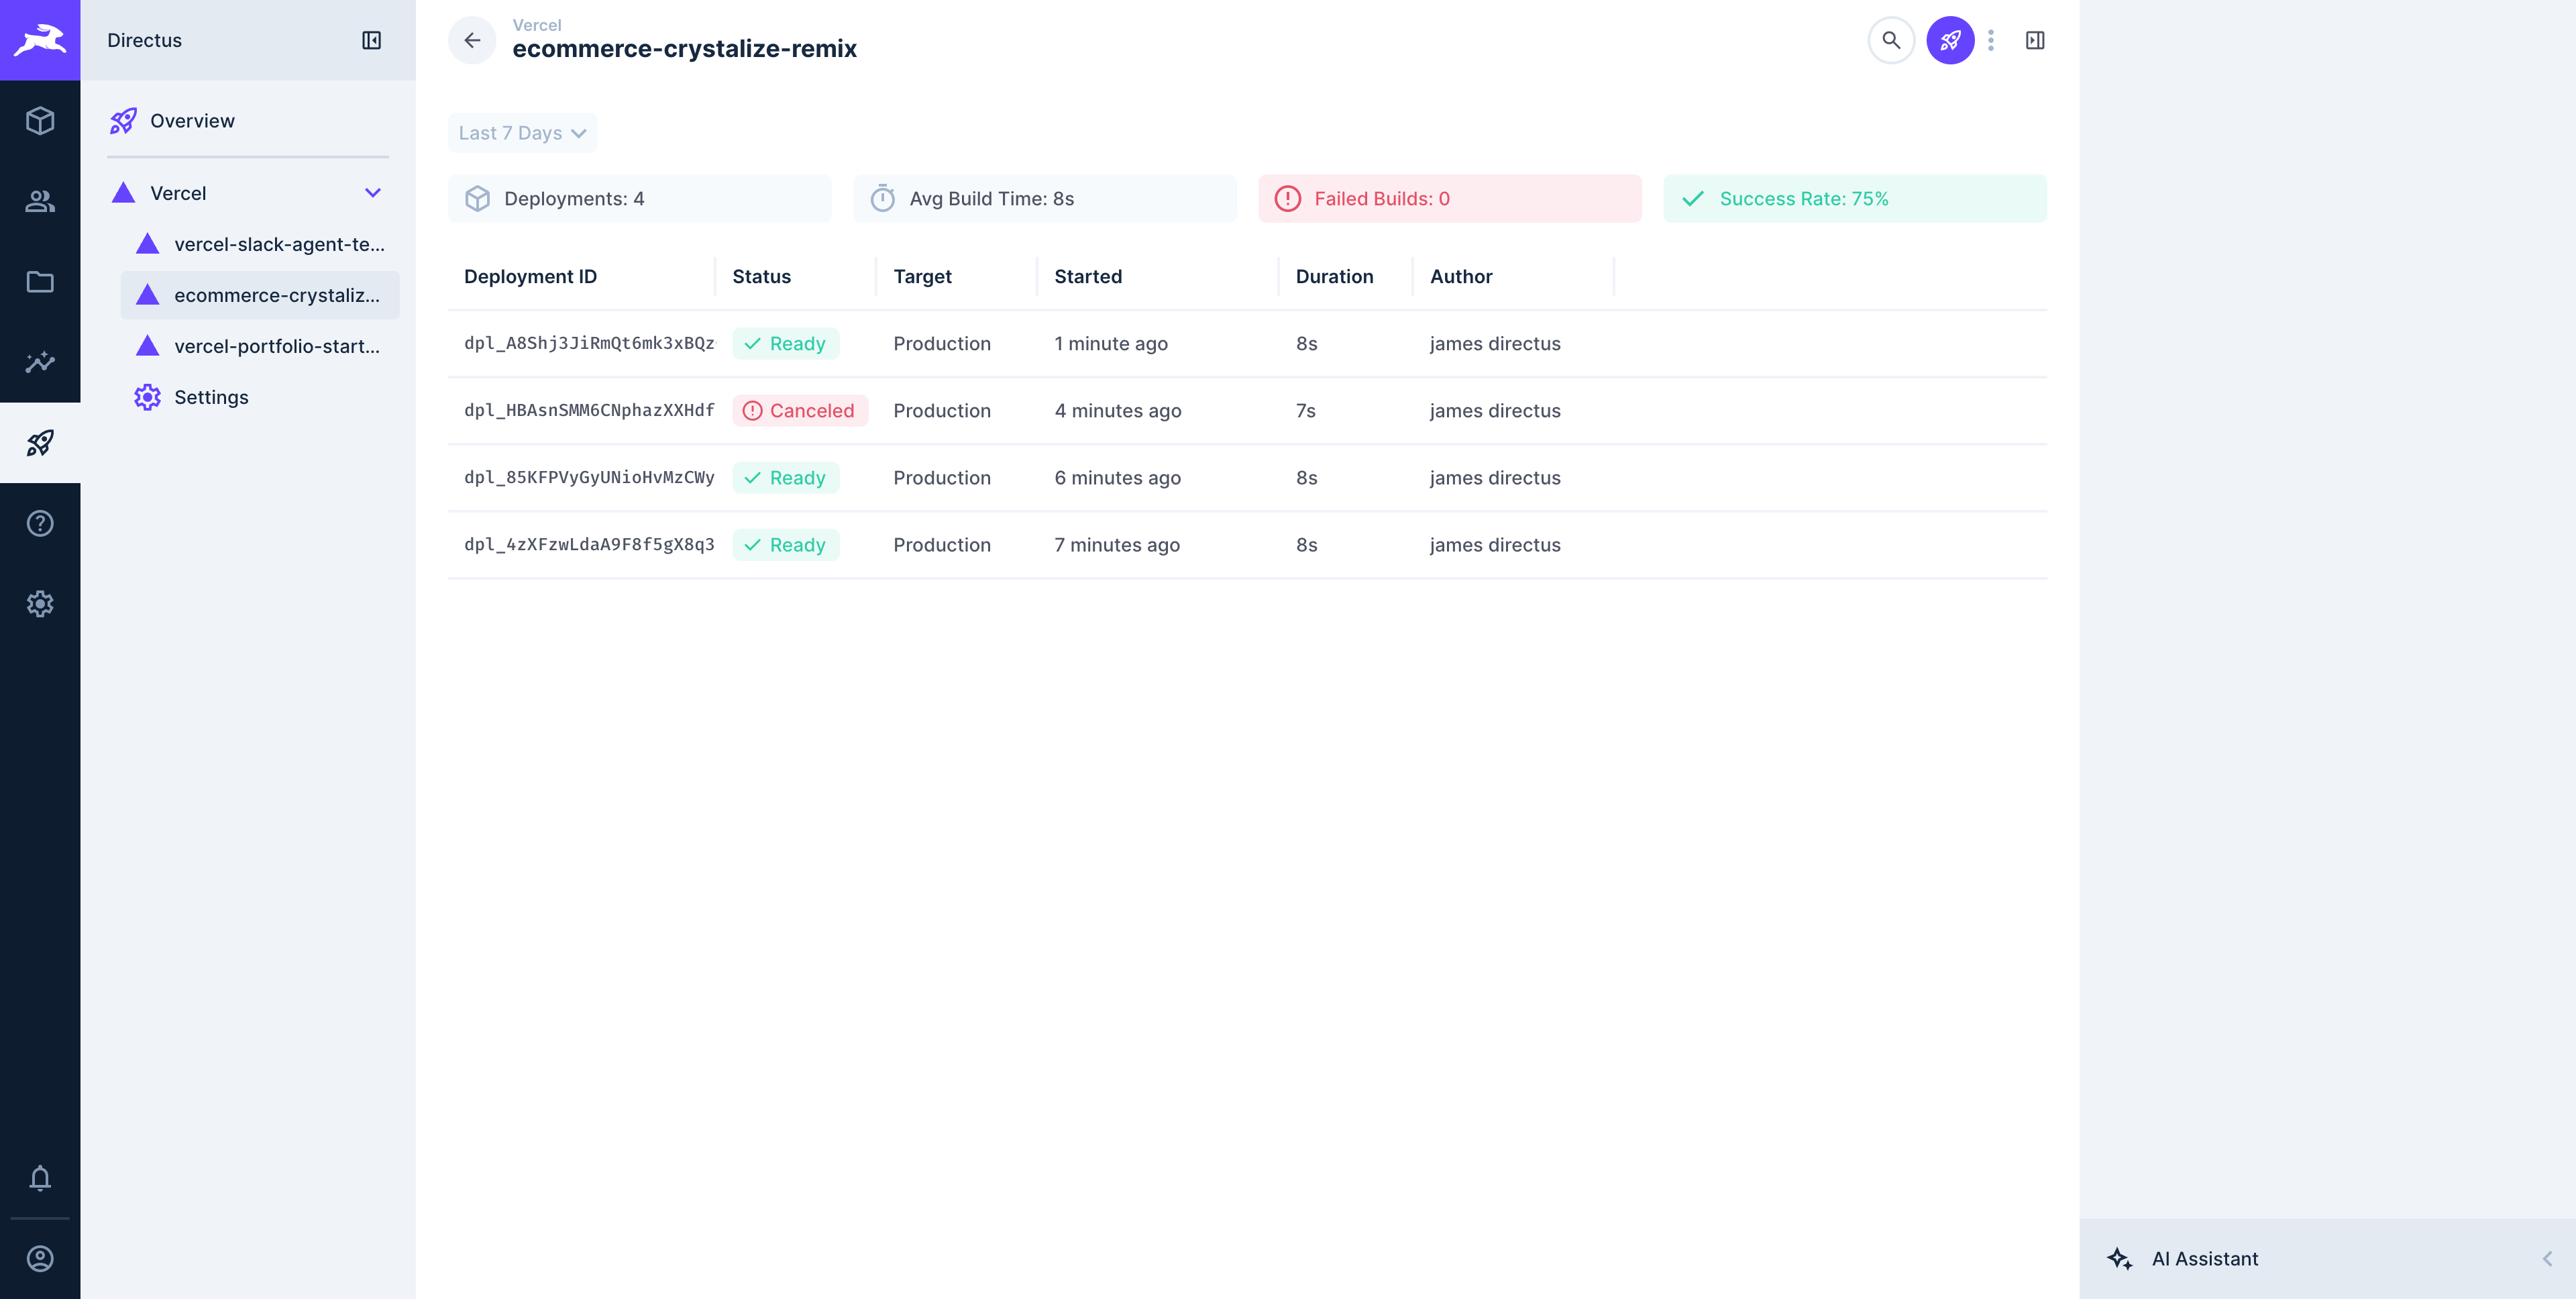
Task: Open the three-dot options menu
Action: click(x=1991, y=40)
